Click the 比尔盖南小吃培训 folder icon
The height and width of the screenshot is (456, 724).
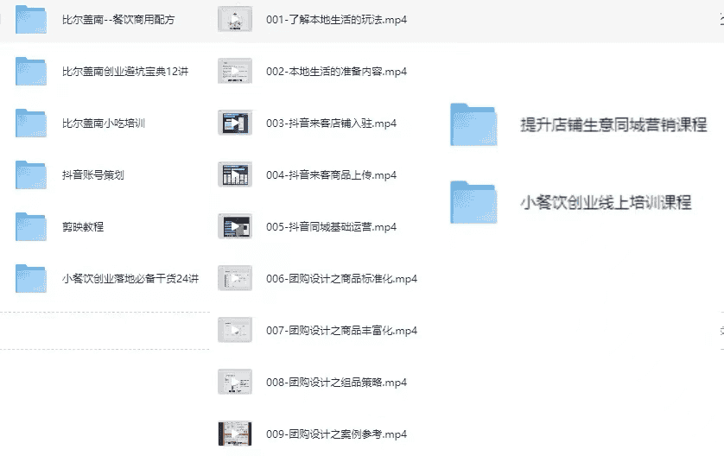pos(31,123)
